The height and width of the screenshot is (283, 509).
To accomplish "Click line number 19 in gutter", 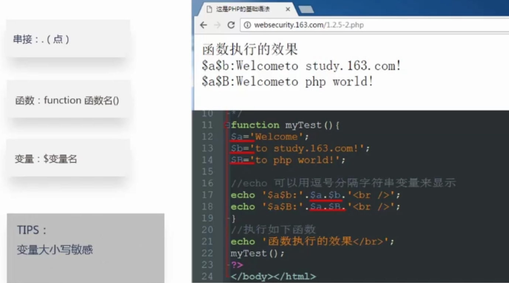I will click(x=207, y=218).
